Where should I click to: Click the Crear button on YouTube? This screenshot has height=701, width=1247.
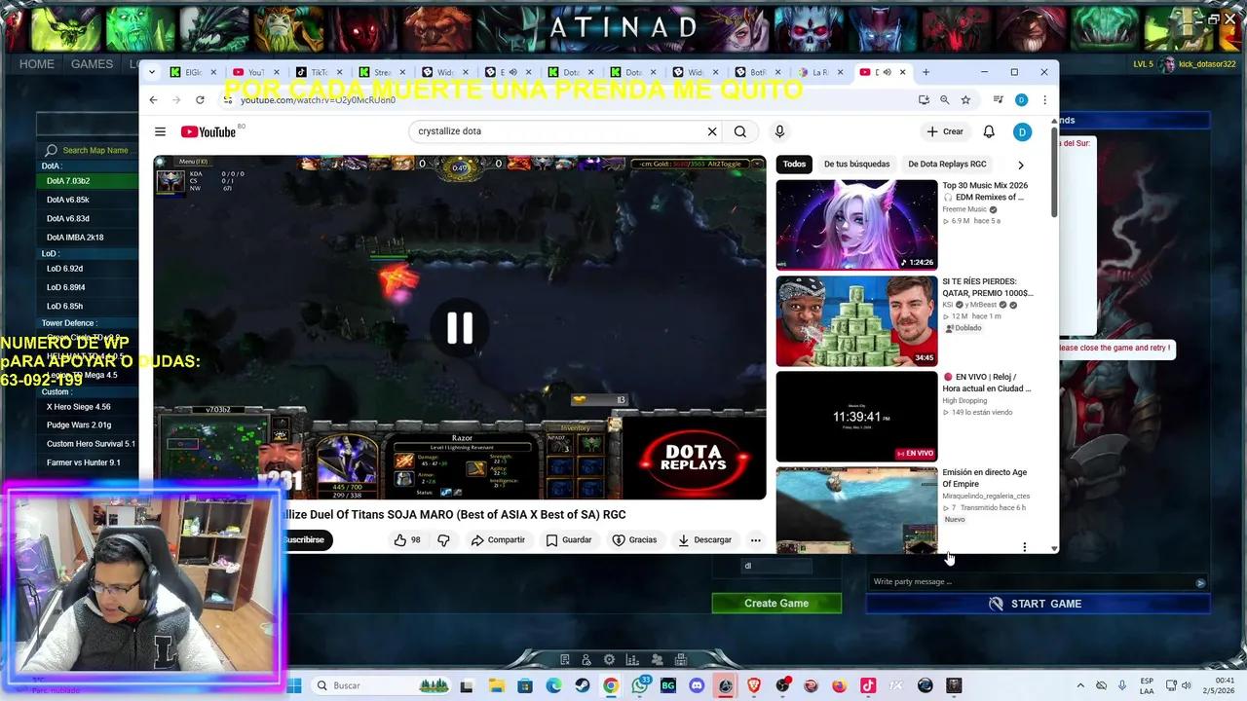click(945, 131)
